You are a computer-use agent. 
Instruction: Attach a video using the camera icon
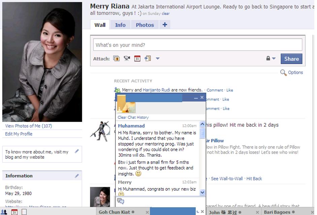click(x=127, y=58)
